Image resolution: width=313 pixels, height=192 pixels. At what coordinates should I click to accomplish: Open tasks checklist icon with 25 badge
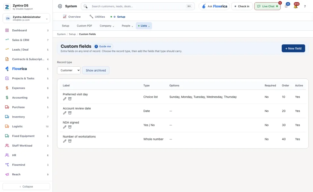tap(287, 6)
